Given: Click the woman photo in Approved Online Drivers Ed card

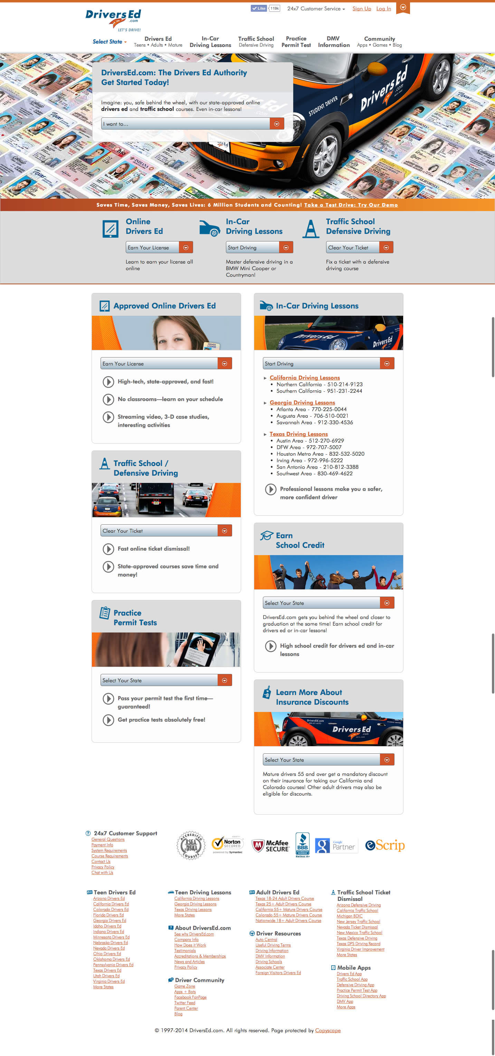Looking at the screenshot, I should [x=166, y=333].
